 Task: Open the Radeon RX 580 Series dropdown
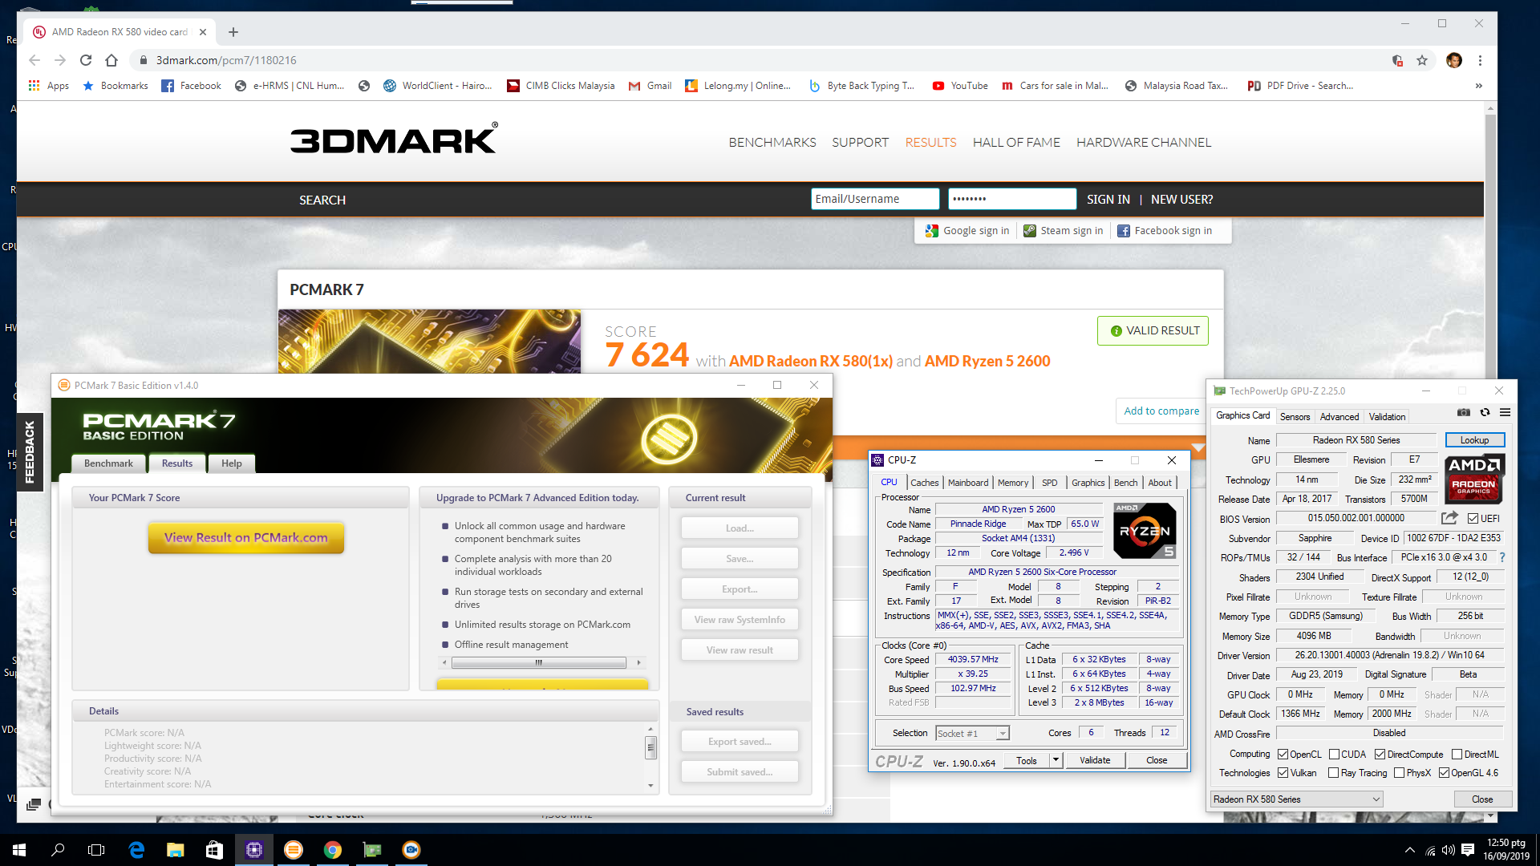(x=1297, y=799)
